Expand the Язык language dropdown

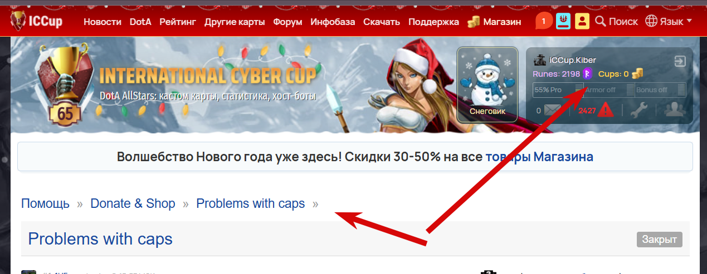point(669,22)
